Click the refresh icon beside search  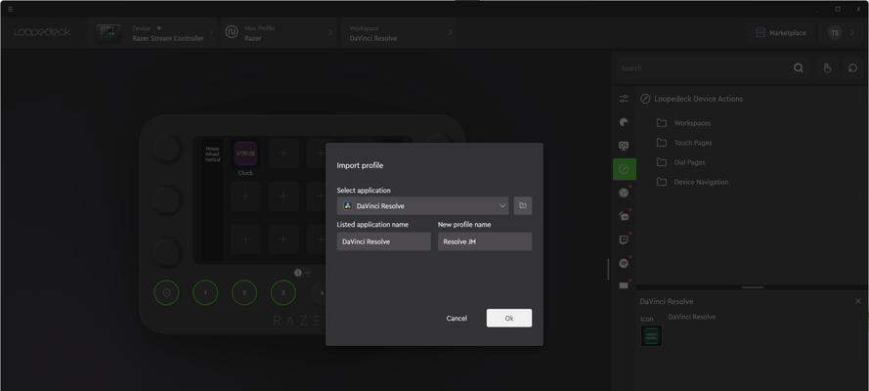point(853,68)
